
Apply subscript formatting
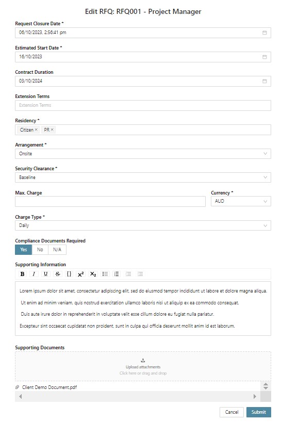click(93, 274)
